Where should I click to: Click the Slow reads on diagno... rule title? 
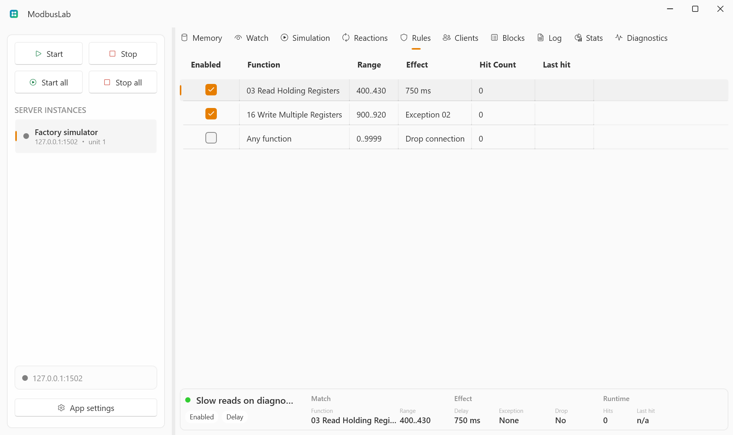(245, 400)
